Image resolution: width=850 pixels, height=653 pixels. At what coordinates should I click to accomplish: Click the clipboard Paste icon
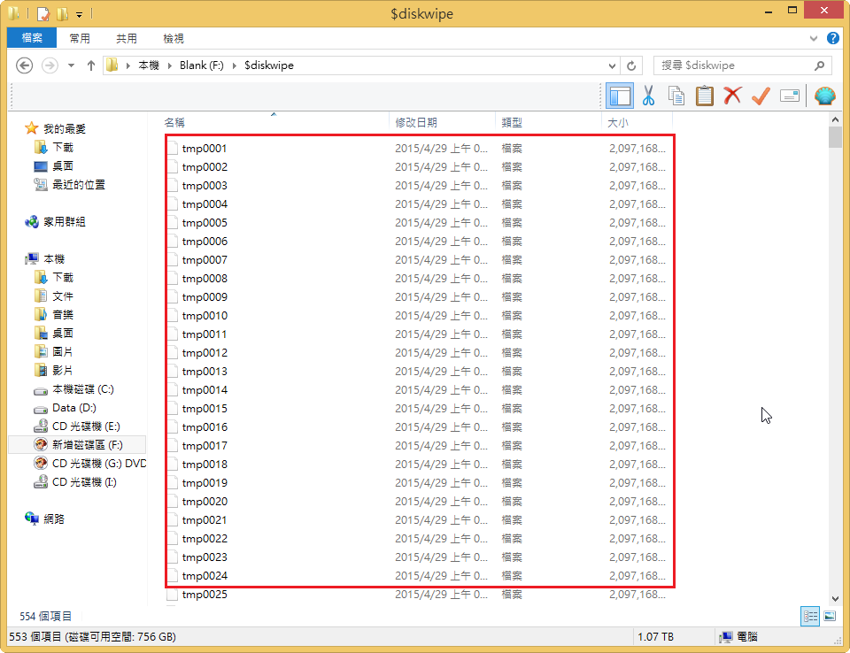pos(705,96)
